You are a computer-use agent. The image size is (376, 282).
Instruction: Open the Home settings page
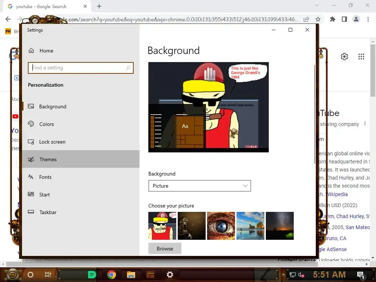46,51
